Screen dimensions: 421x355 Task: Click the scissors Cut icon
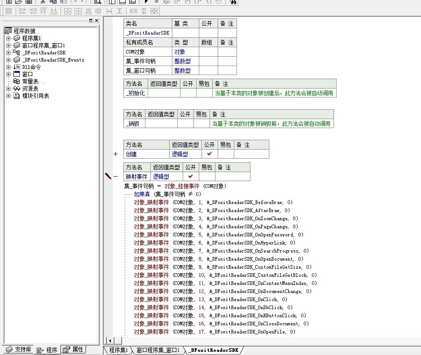click(x=43, y=2)
